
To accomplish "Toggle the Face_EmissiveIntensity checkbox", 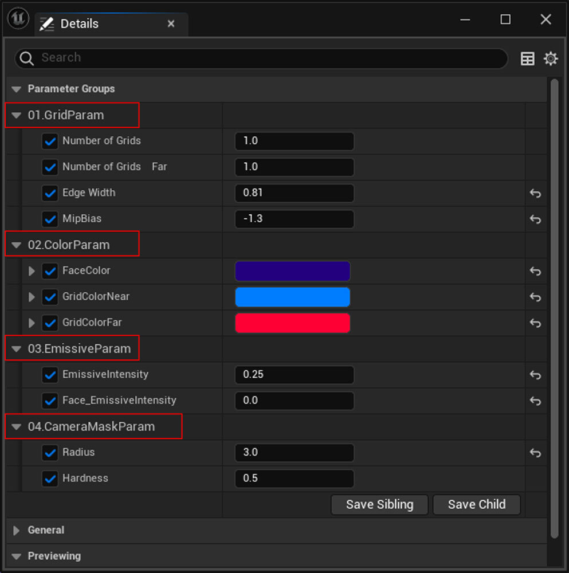I will tap(50, 401).
